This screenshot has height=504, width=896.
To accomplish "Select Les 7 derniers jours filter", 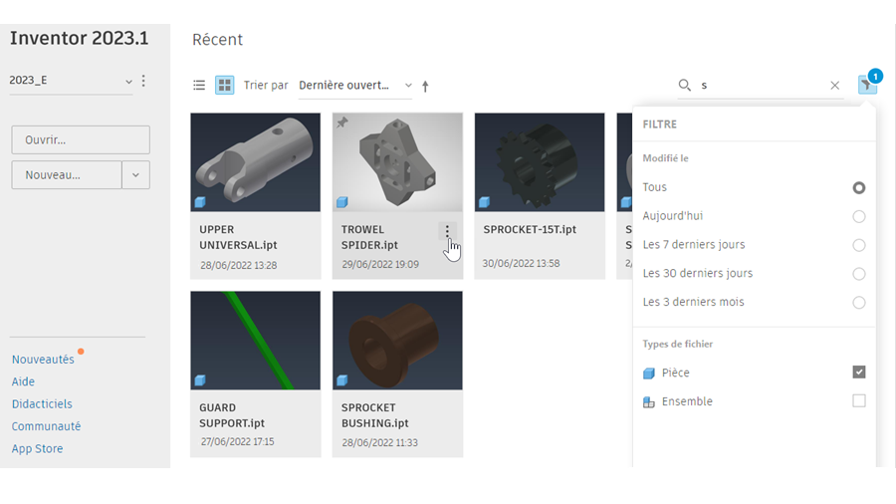I will click(x=859, y=245).
